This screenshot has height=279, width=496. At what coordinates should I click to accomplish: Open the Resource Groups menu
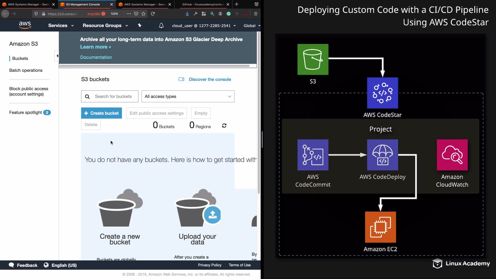[105, 26]
